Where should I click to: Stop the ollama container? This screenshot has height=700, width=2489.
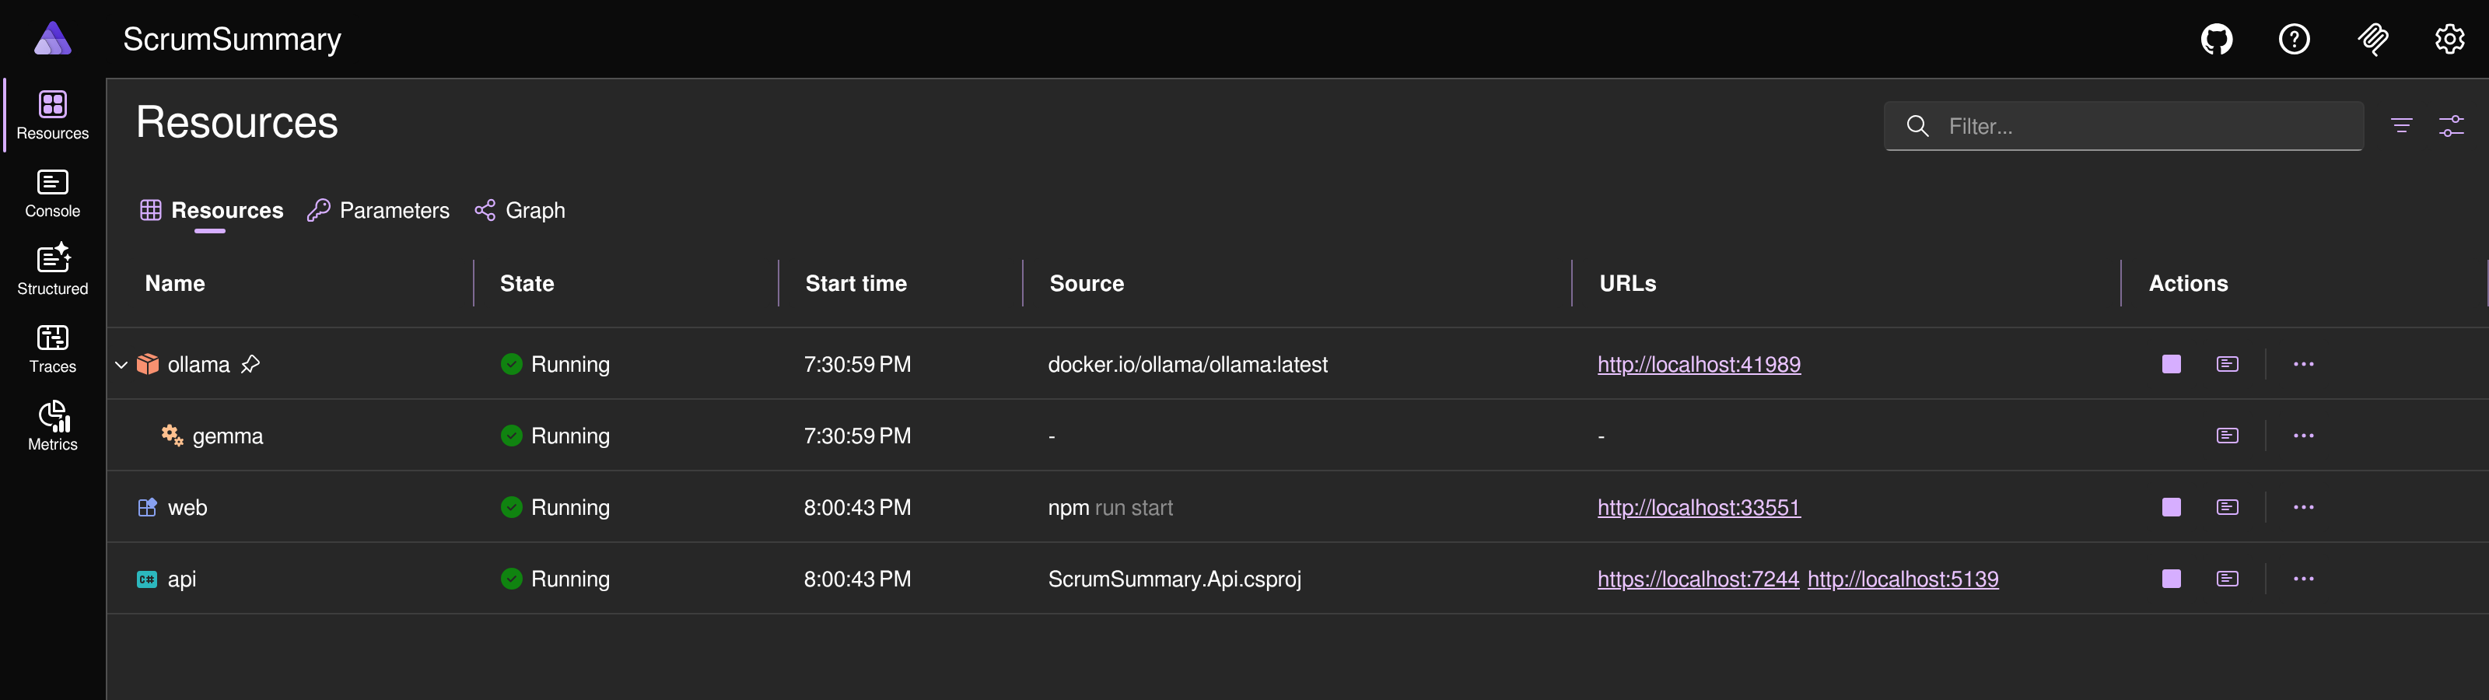coord(2171,365)
